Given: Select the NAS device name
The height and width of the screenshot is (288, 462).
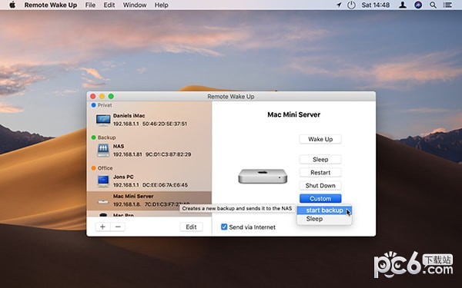Looking at the screenshot, I should point(119,147).
